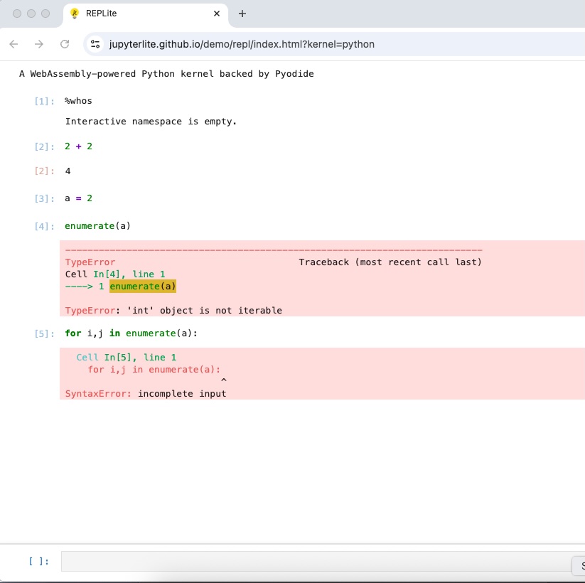
Task: Close the REPLite tab
Action: [217, 14]
